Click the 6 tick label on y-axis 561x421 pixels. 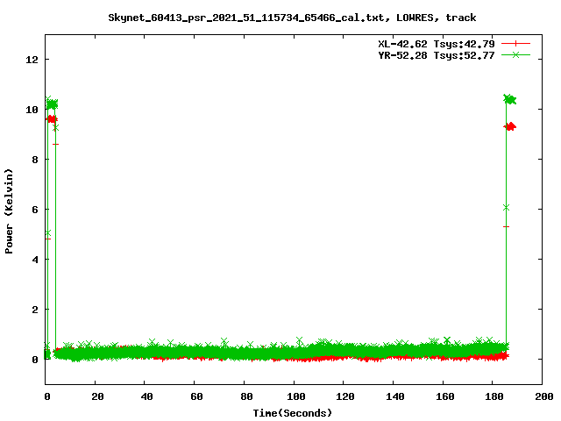(x=35, y=210)
